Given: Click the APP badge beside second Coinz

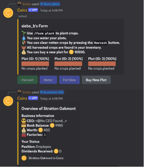Looking at the screenshot, I should coord(33,98).
